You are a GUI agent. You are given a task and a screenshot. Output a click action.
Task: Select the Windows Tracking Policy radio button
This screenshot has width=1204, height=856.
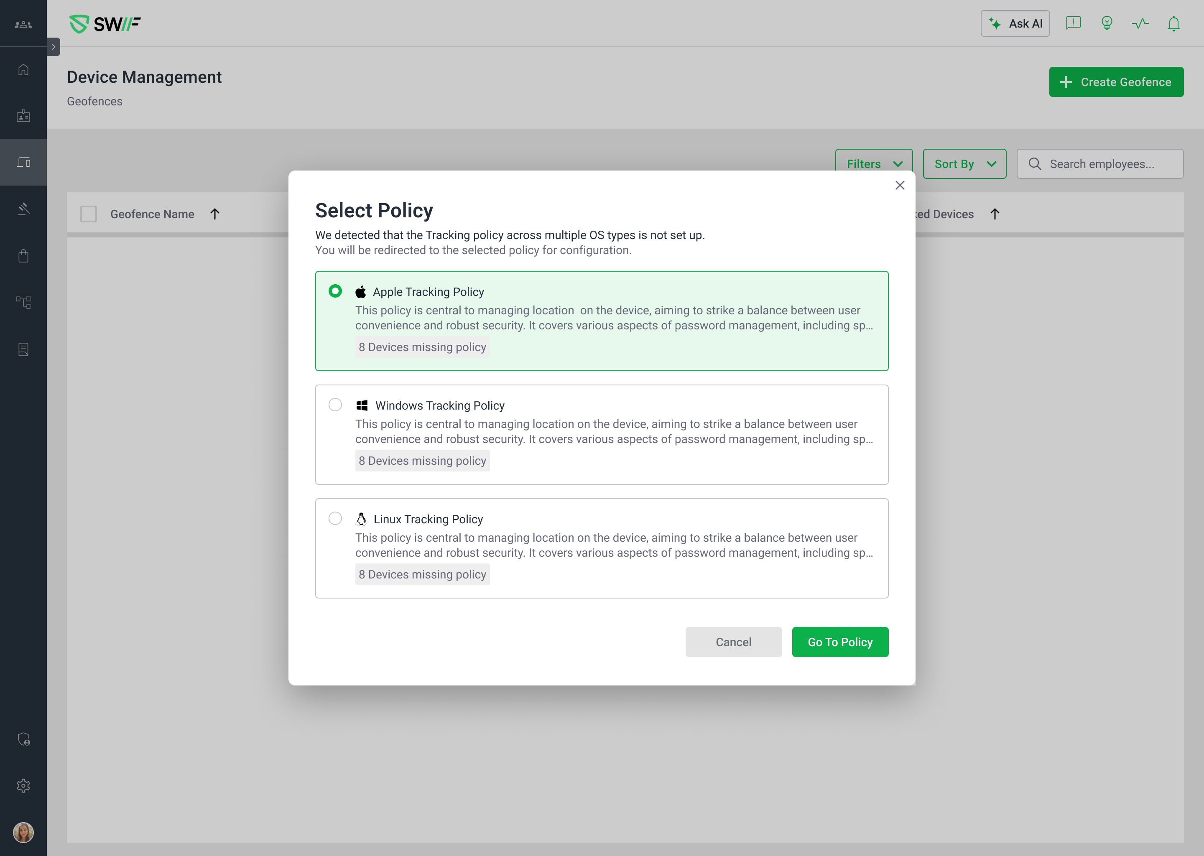pos(335,405)
